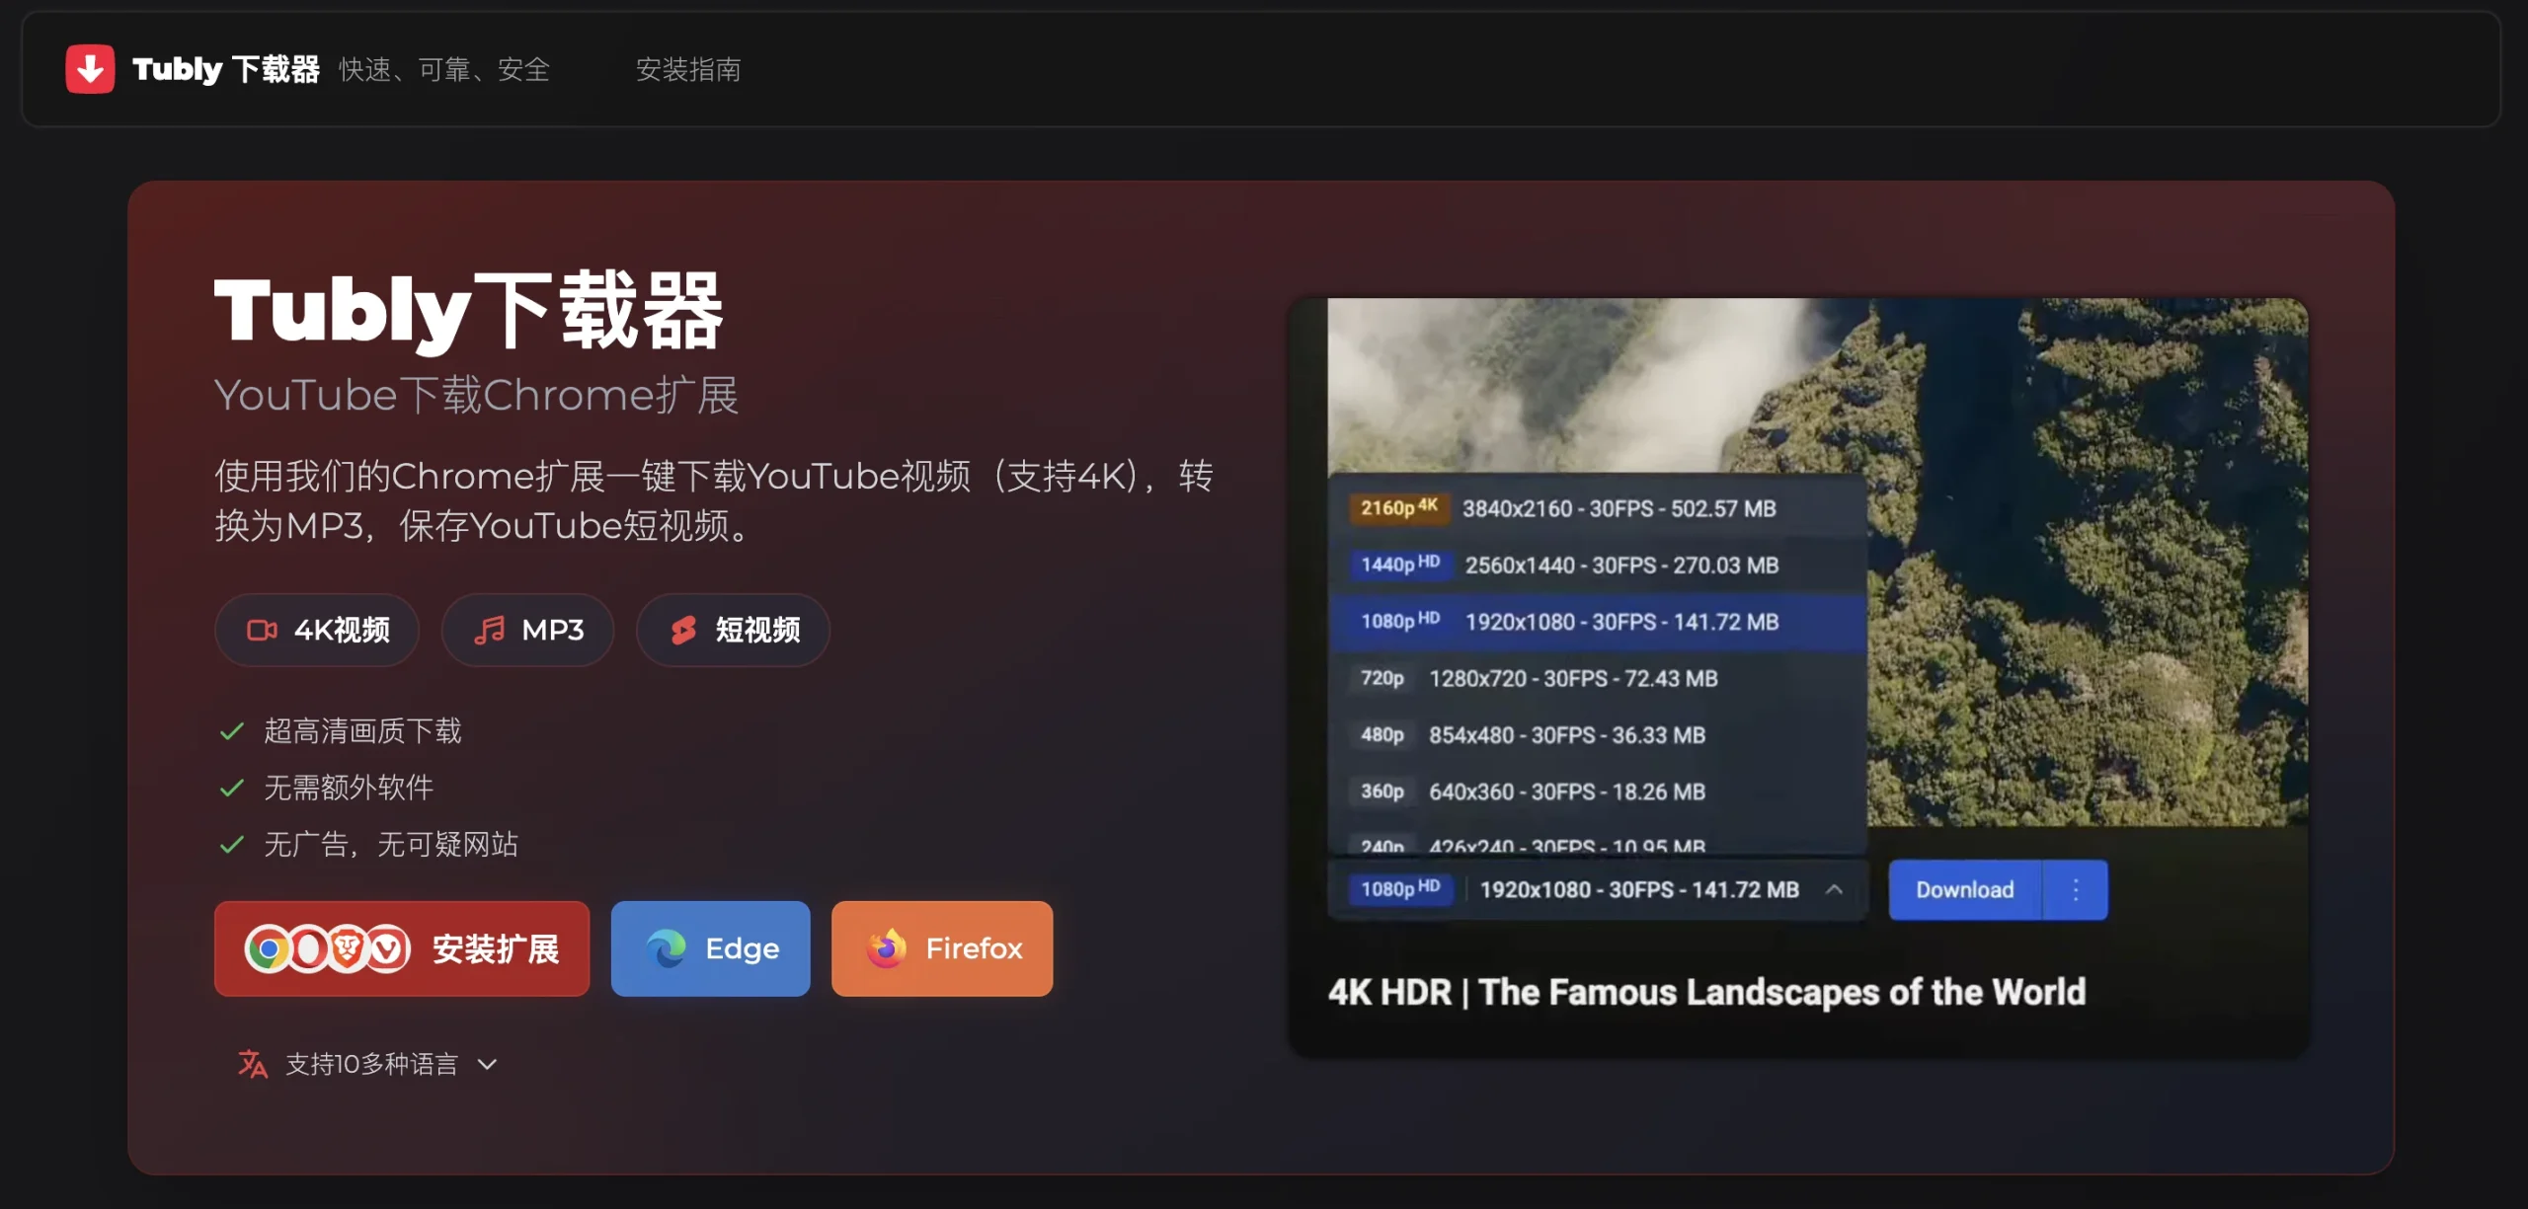Click the Tubly 下载器 brand title in header
This screenshot has height=1209, width=2528.
coord(226,69)
